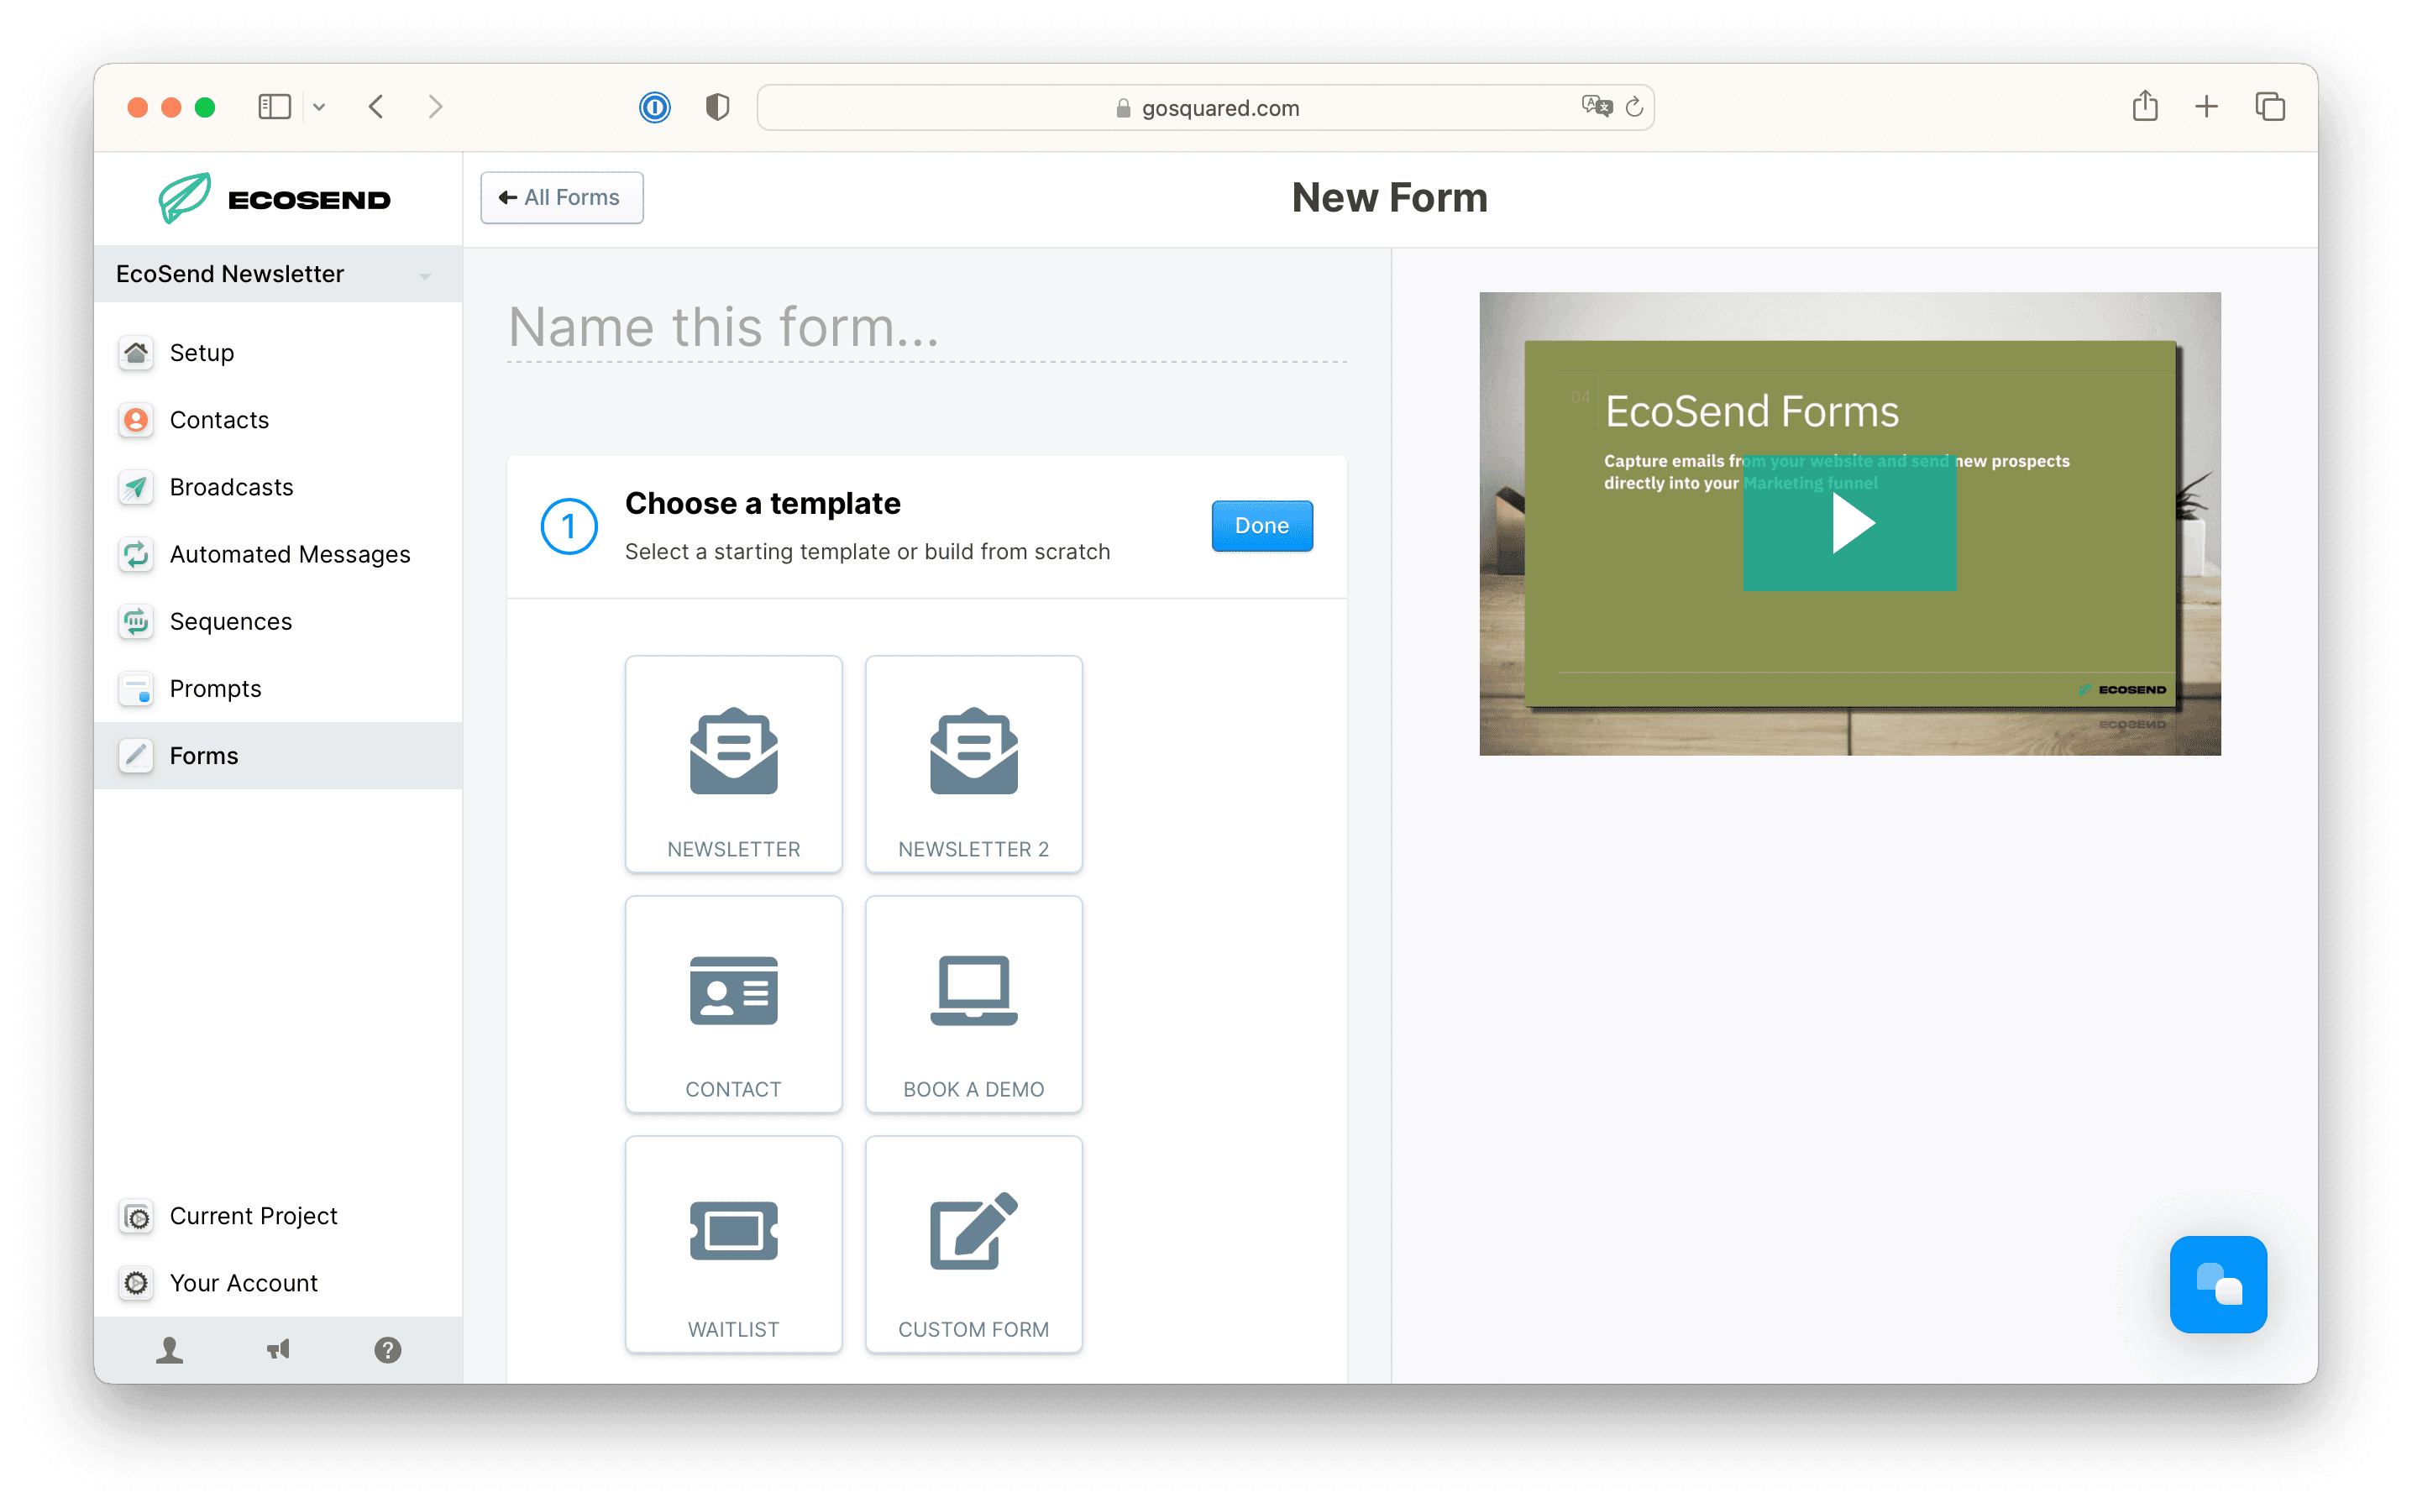Screen dimensions: 2412x1508
Task: Play the EcoSend Forms video
Action: (1849, 524)
